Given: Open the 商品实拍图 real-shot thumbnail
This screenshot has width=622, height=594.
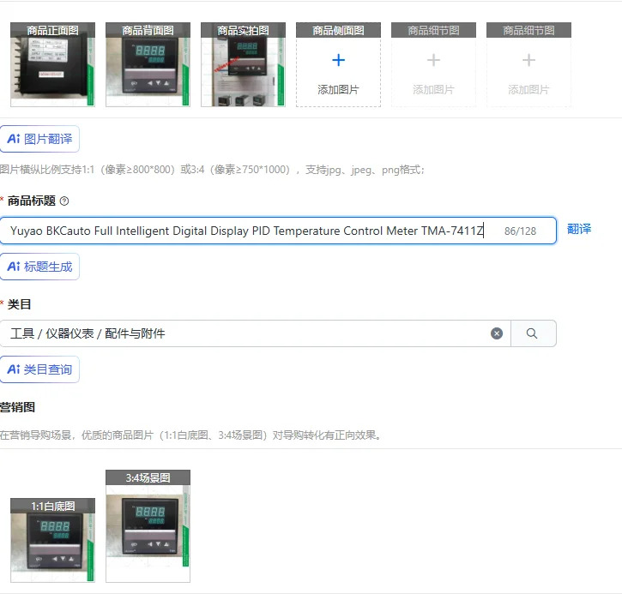Looking at the screenshot, I should (x=243, y=64).
